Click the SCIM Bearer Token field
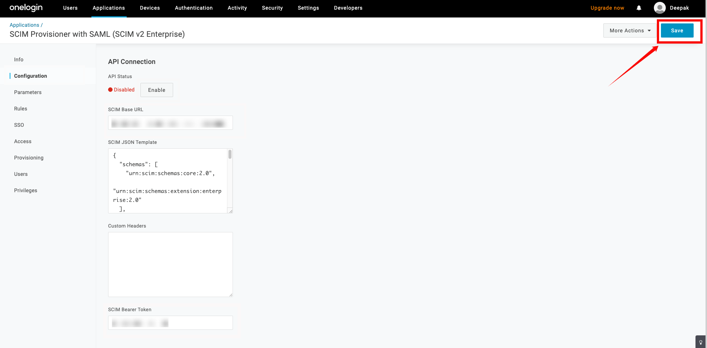Viewport: 707px width, 348px height. [171, 323]
